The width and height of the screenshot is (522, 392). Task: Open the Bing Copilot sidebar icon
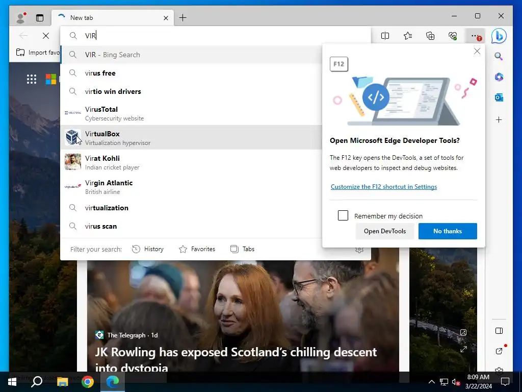499,36
